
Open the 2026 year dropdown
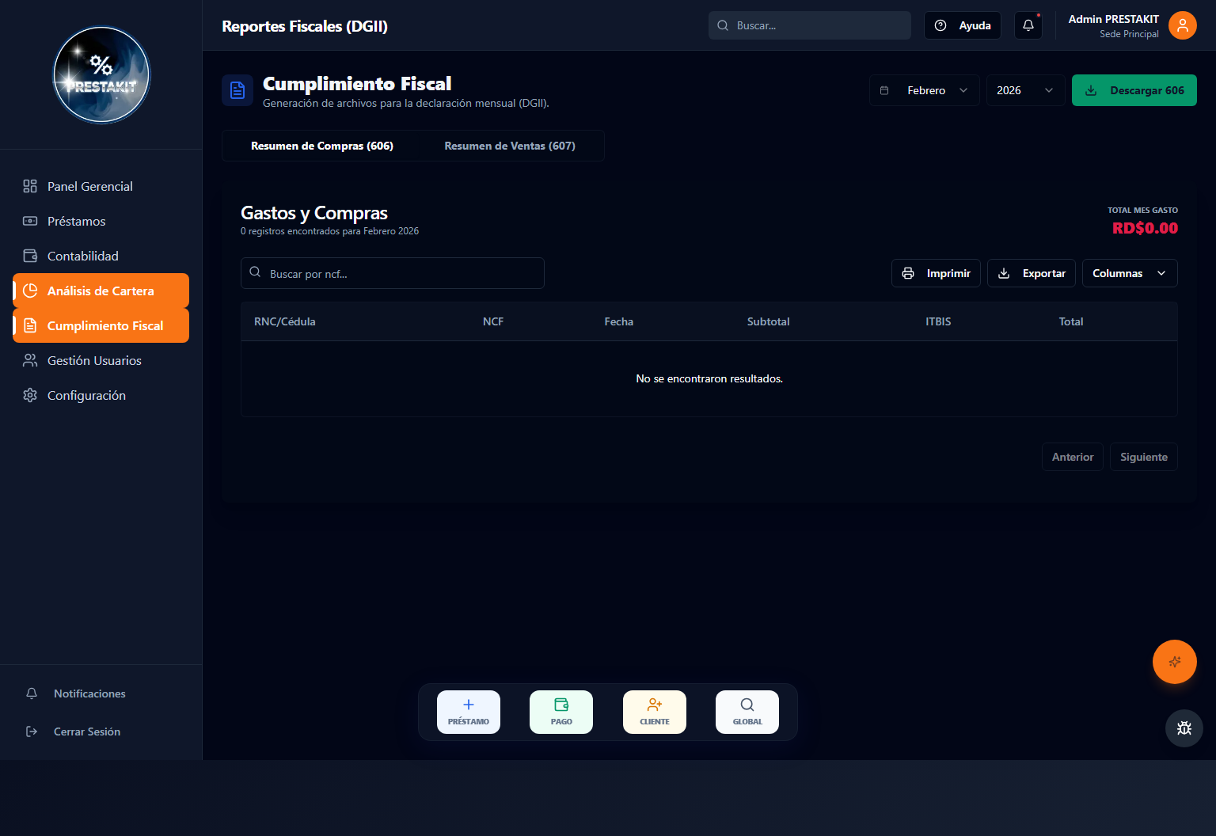[1025, 90]
